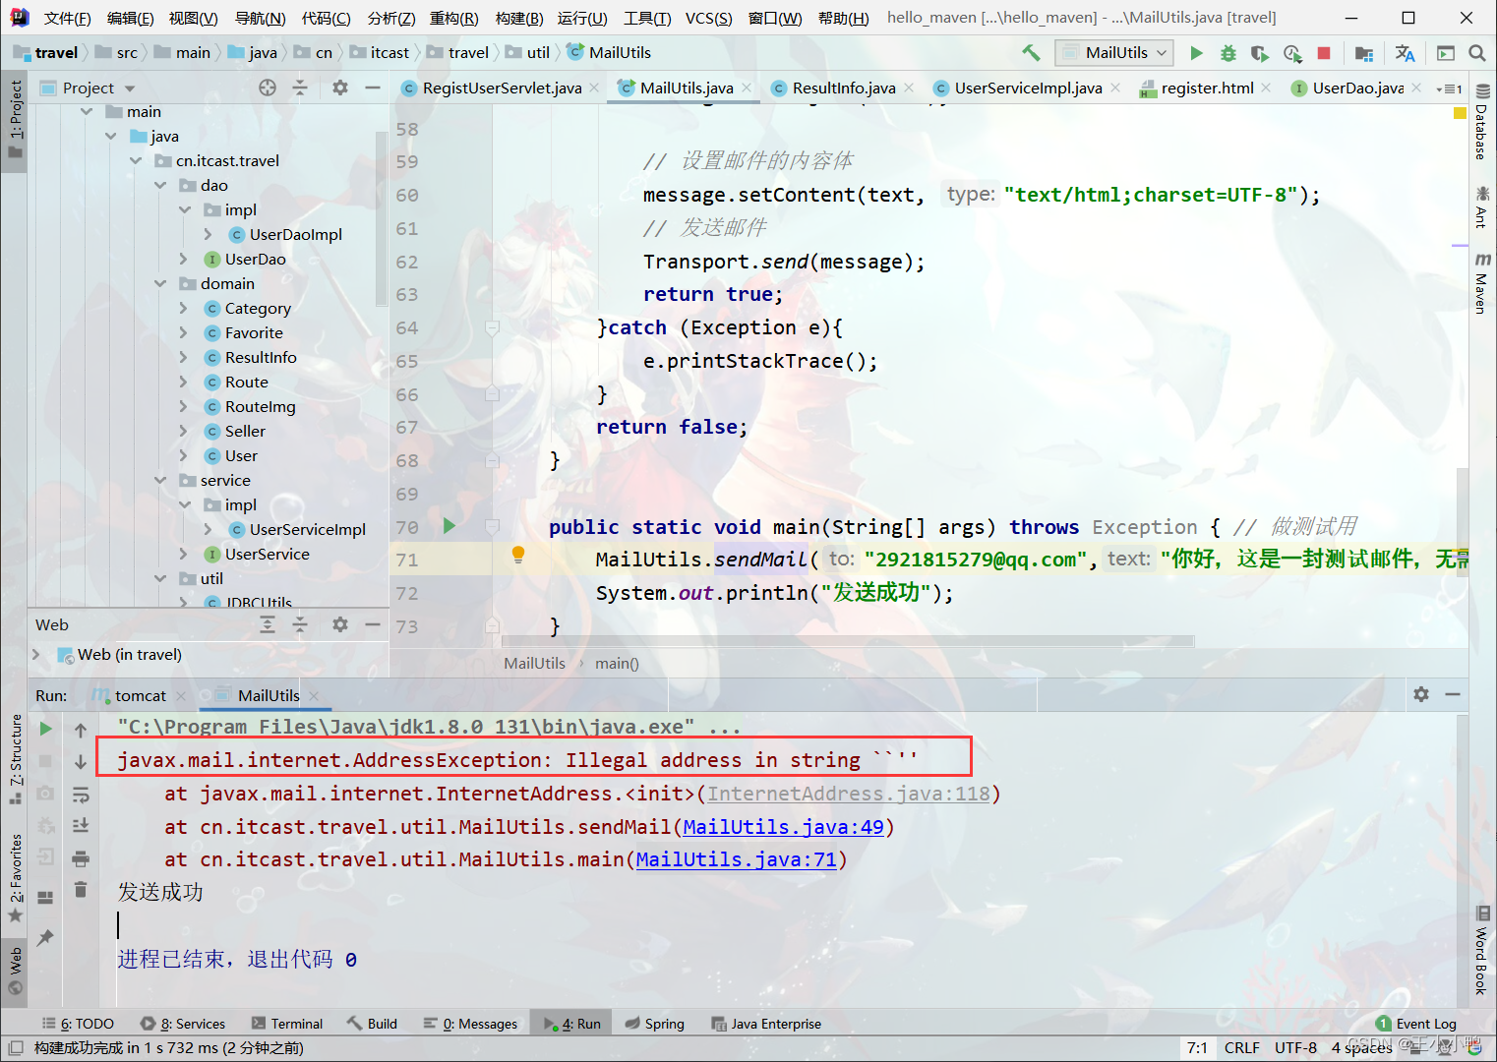Open the VCS(S) menu

tap(708, 18)
